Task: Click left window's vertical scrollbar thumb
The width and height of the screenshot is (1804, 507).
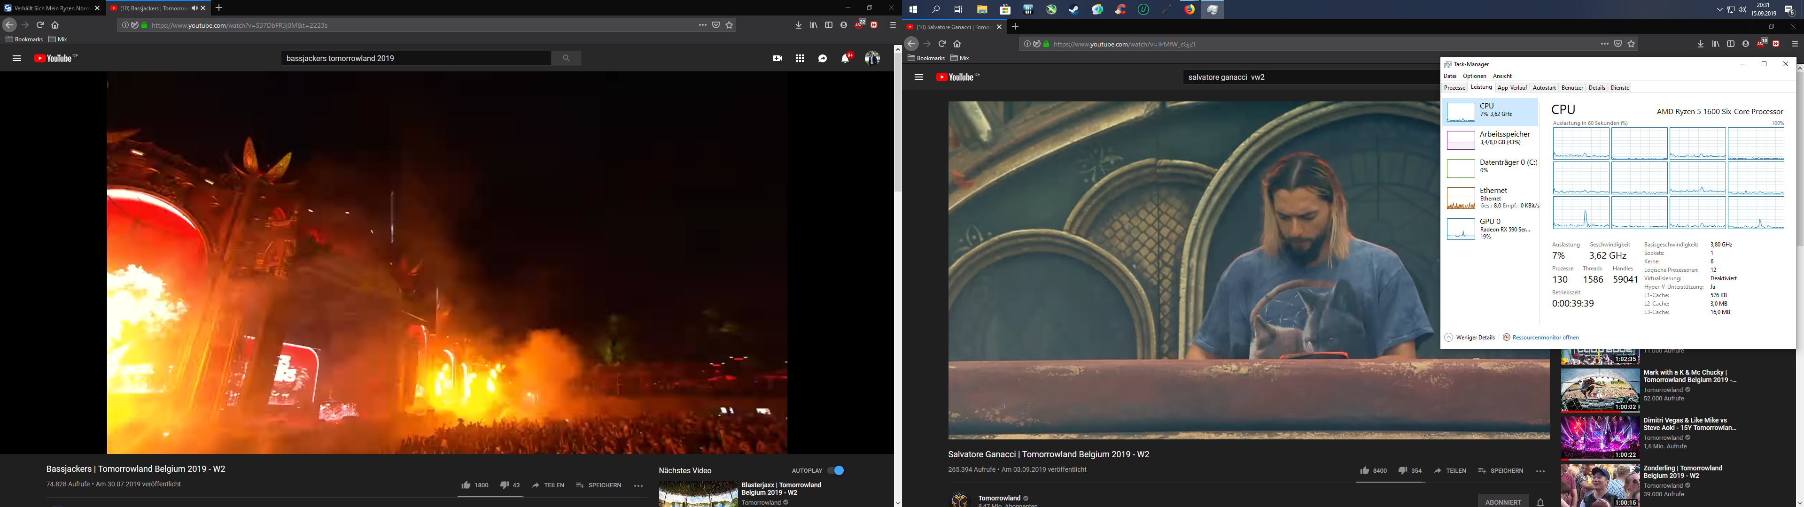Action: coord(898,123)
